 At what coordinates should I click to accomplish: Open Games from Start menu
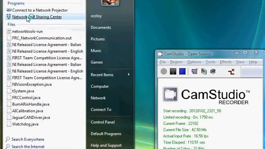coord(96,62)
